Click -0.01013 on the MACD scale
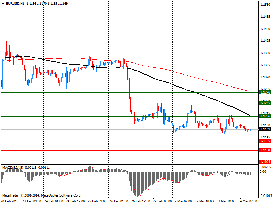The height and width of the screenshot is (204, 272). coord(266,196)
